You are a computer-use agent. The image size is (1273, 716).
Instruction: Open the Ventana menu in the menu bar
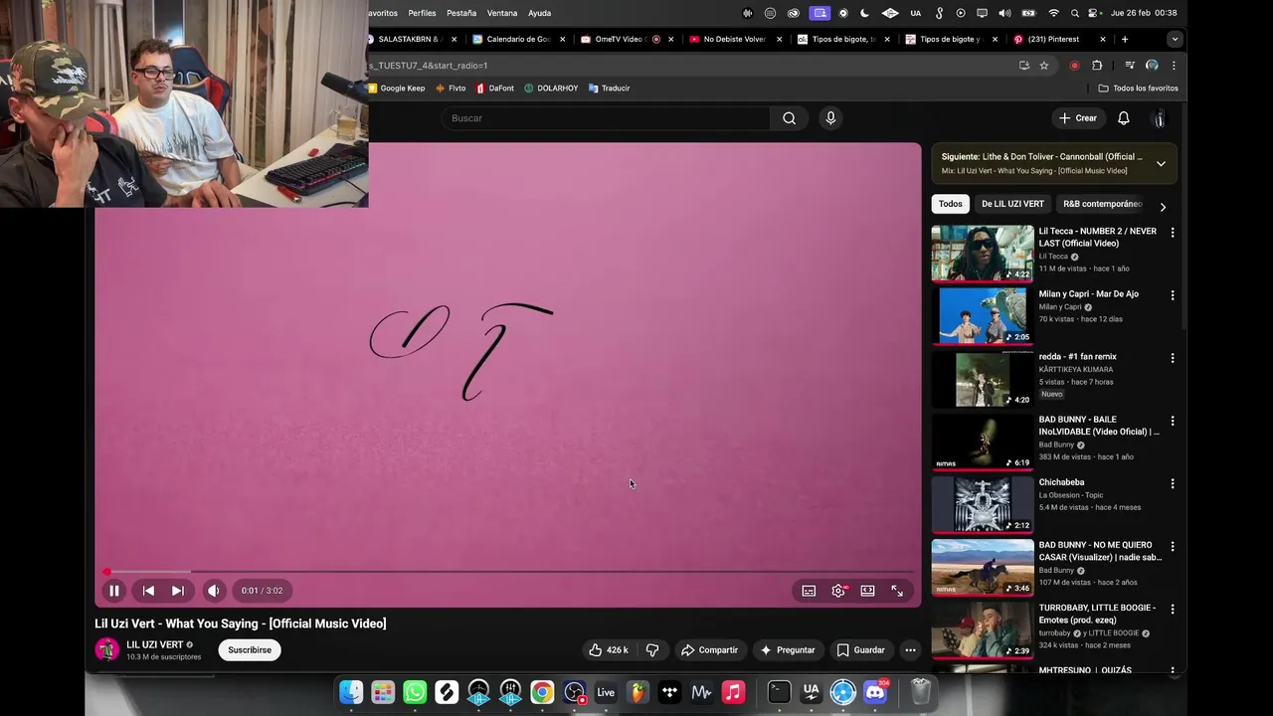(502, 13)
